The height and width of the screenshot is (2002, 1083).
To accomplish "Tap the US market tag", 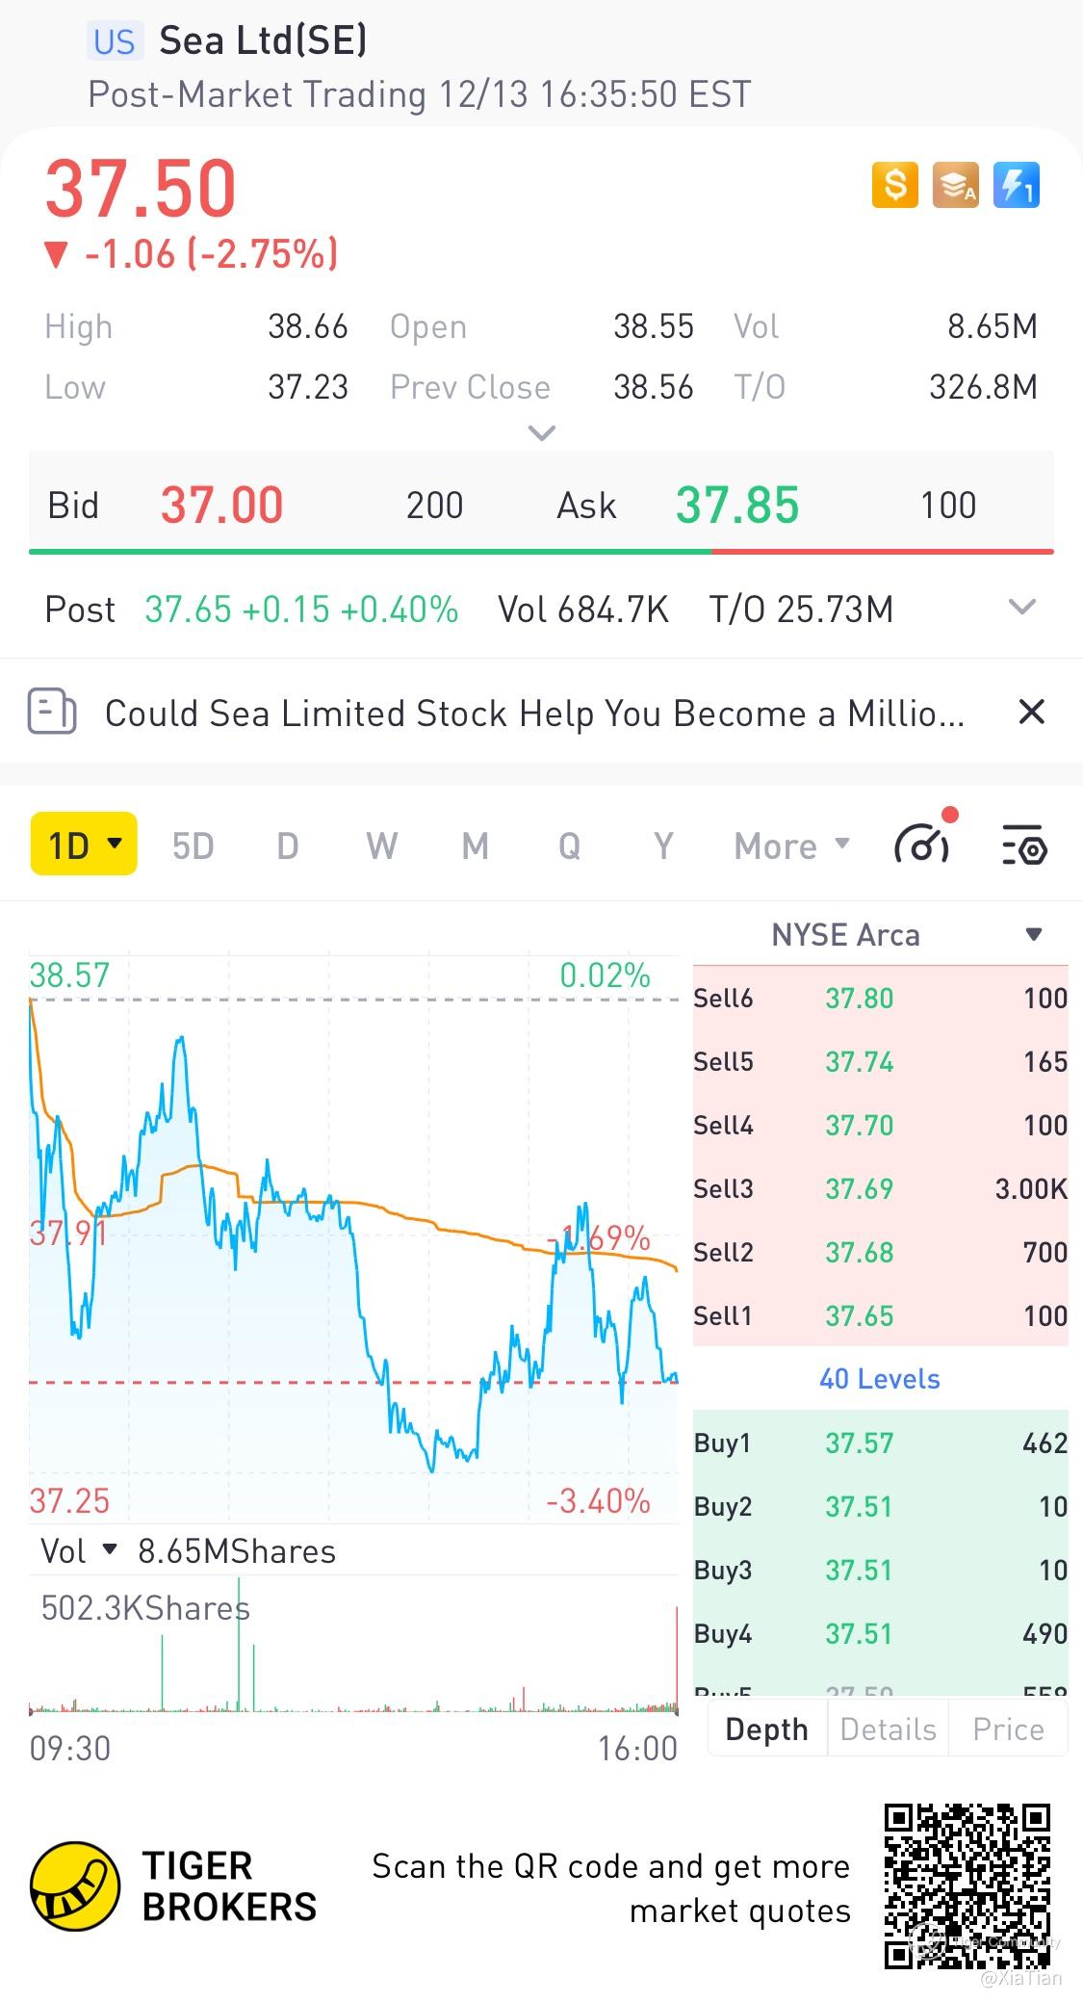I will tap(115, 42).
